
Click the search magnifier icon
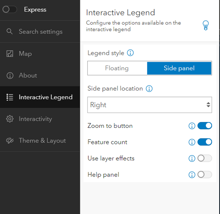point(10,31)
